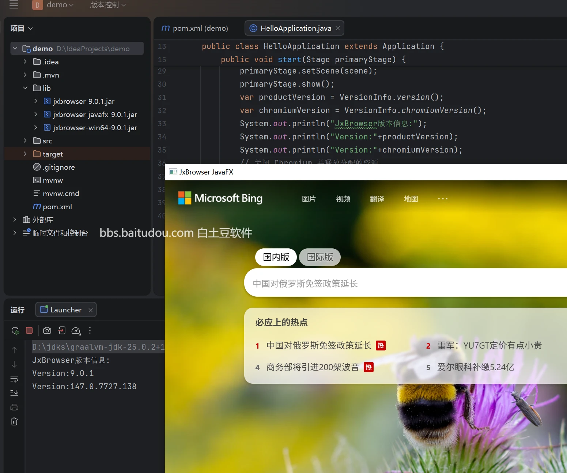Click the exit process icon in run toolbar
Viewport: 567px width, 473px height.
click(x=62, y=331)
